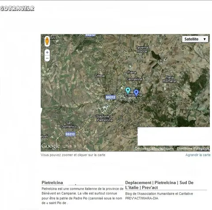Zoom in with the plus button

point(47,52)
